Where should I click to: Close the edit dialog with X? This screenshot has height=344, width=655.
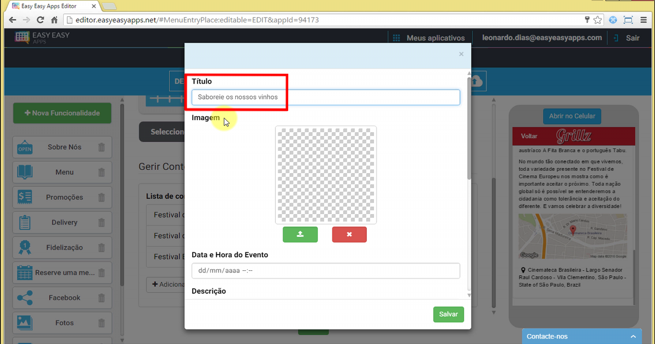coord(461,54)
